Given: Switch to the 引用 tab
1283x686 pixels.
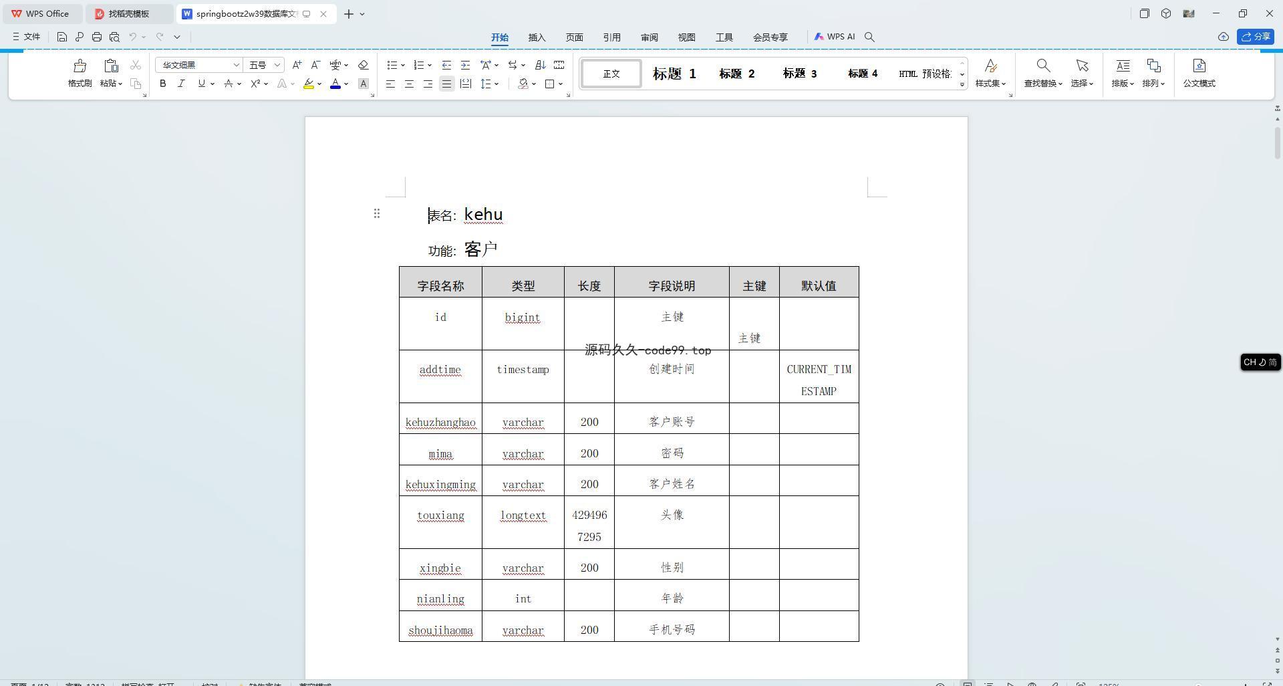Looking at the screenshot, I should click(x=611, y=37).
